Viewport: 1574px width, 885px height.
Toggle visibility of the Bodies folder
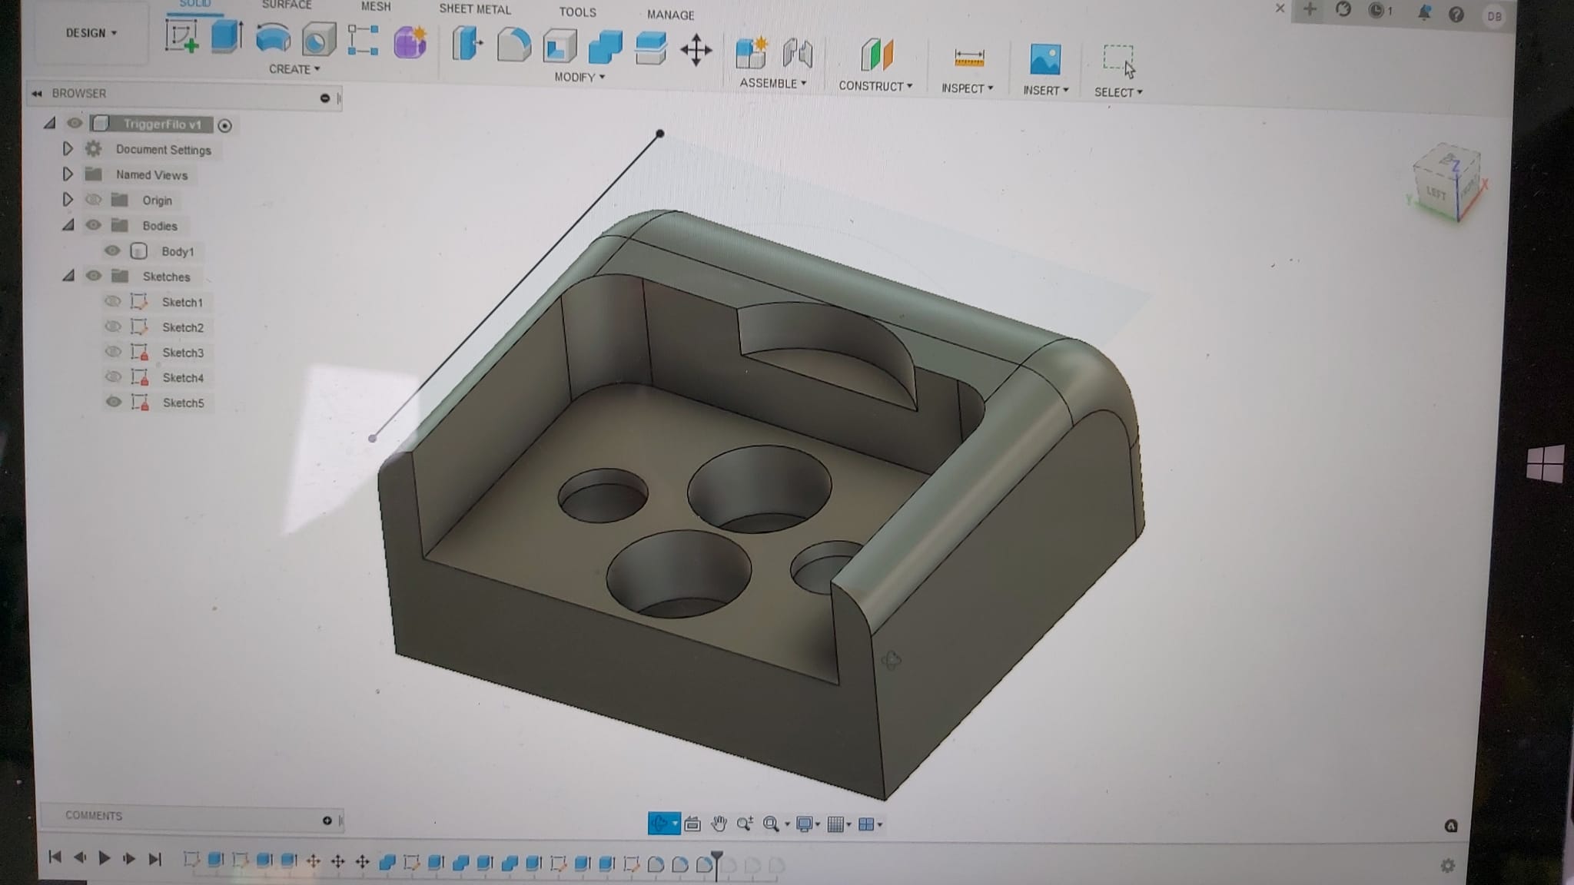[94, 225]
